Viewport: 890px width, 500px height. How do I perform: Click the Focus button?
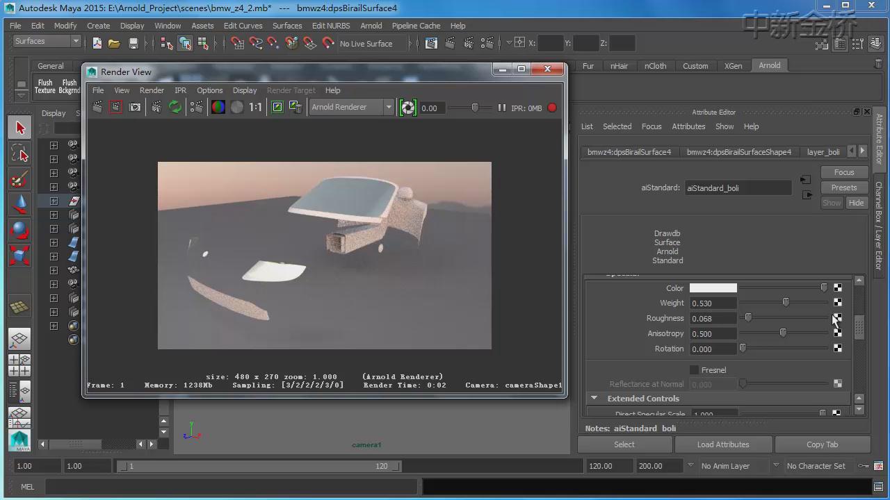(x=844, y=172)
